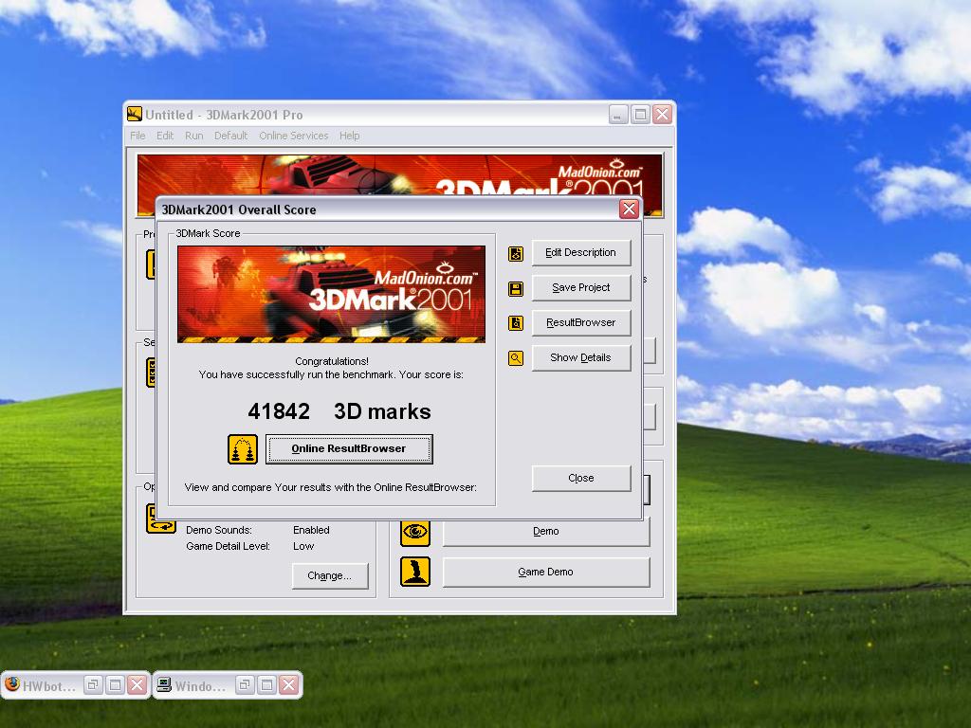The width and height of the screenshot is (971, 728).
Task: Open the ResultBrowser button
Action: pyautogui.click(x=581, y=322)
